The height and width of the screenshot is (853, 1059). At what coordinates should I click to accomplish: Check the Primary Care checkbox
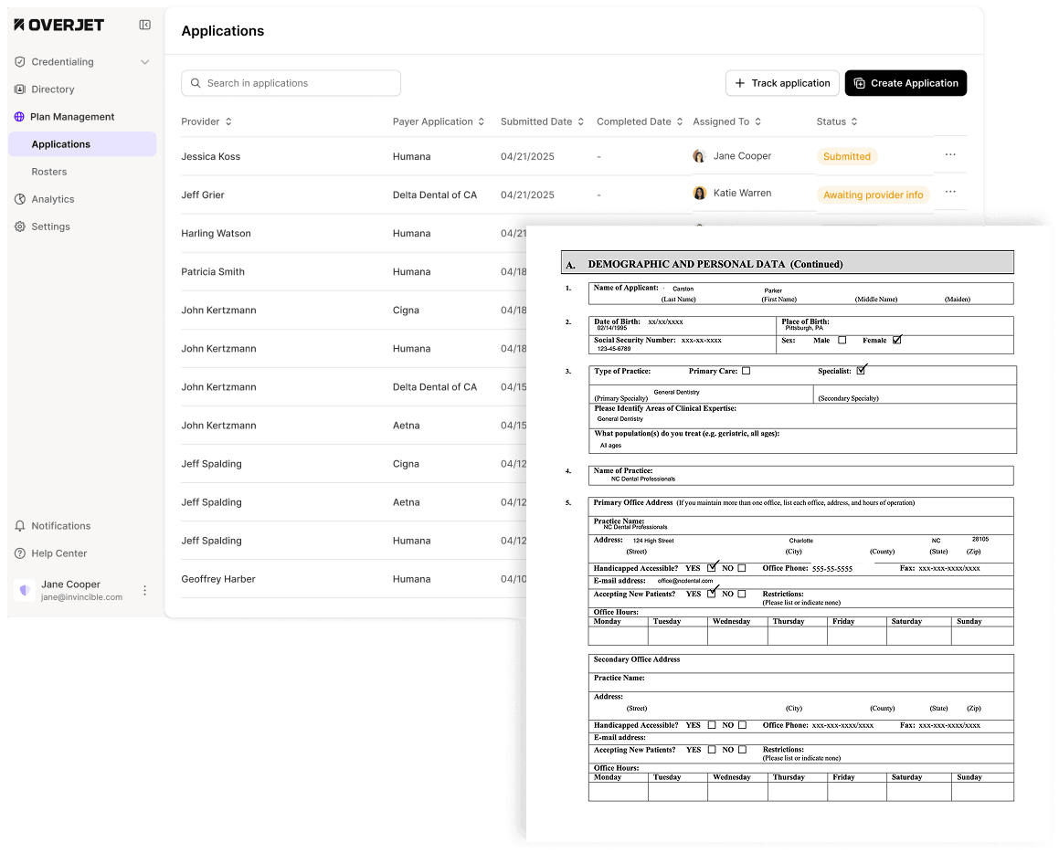pyautogui.click(x=747, y=371)
